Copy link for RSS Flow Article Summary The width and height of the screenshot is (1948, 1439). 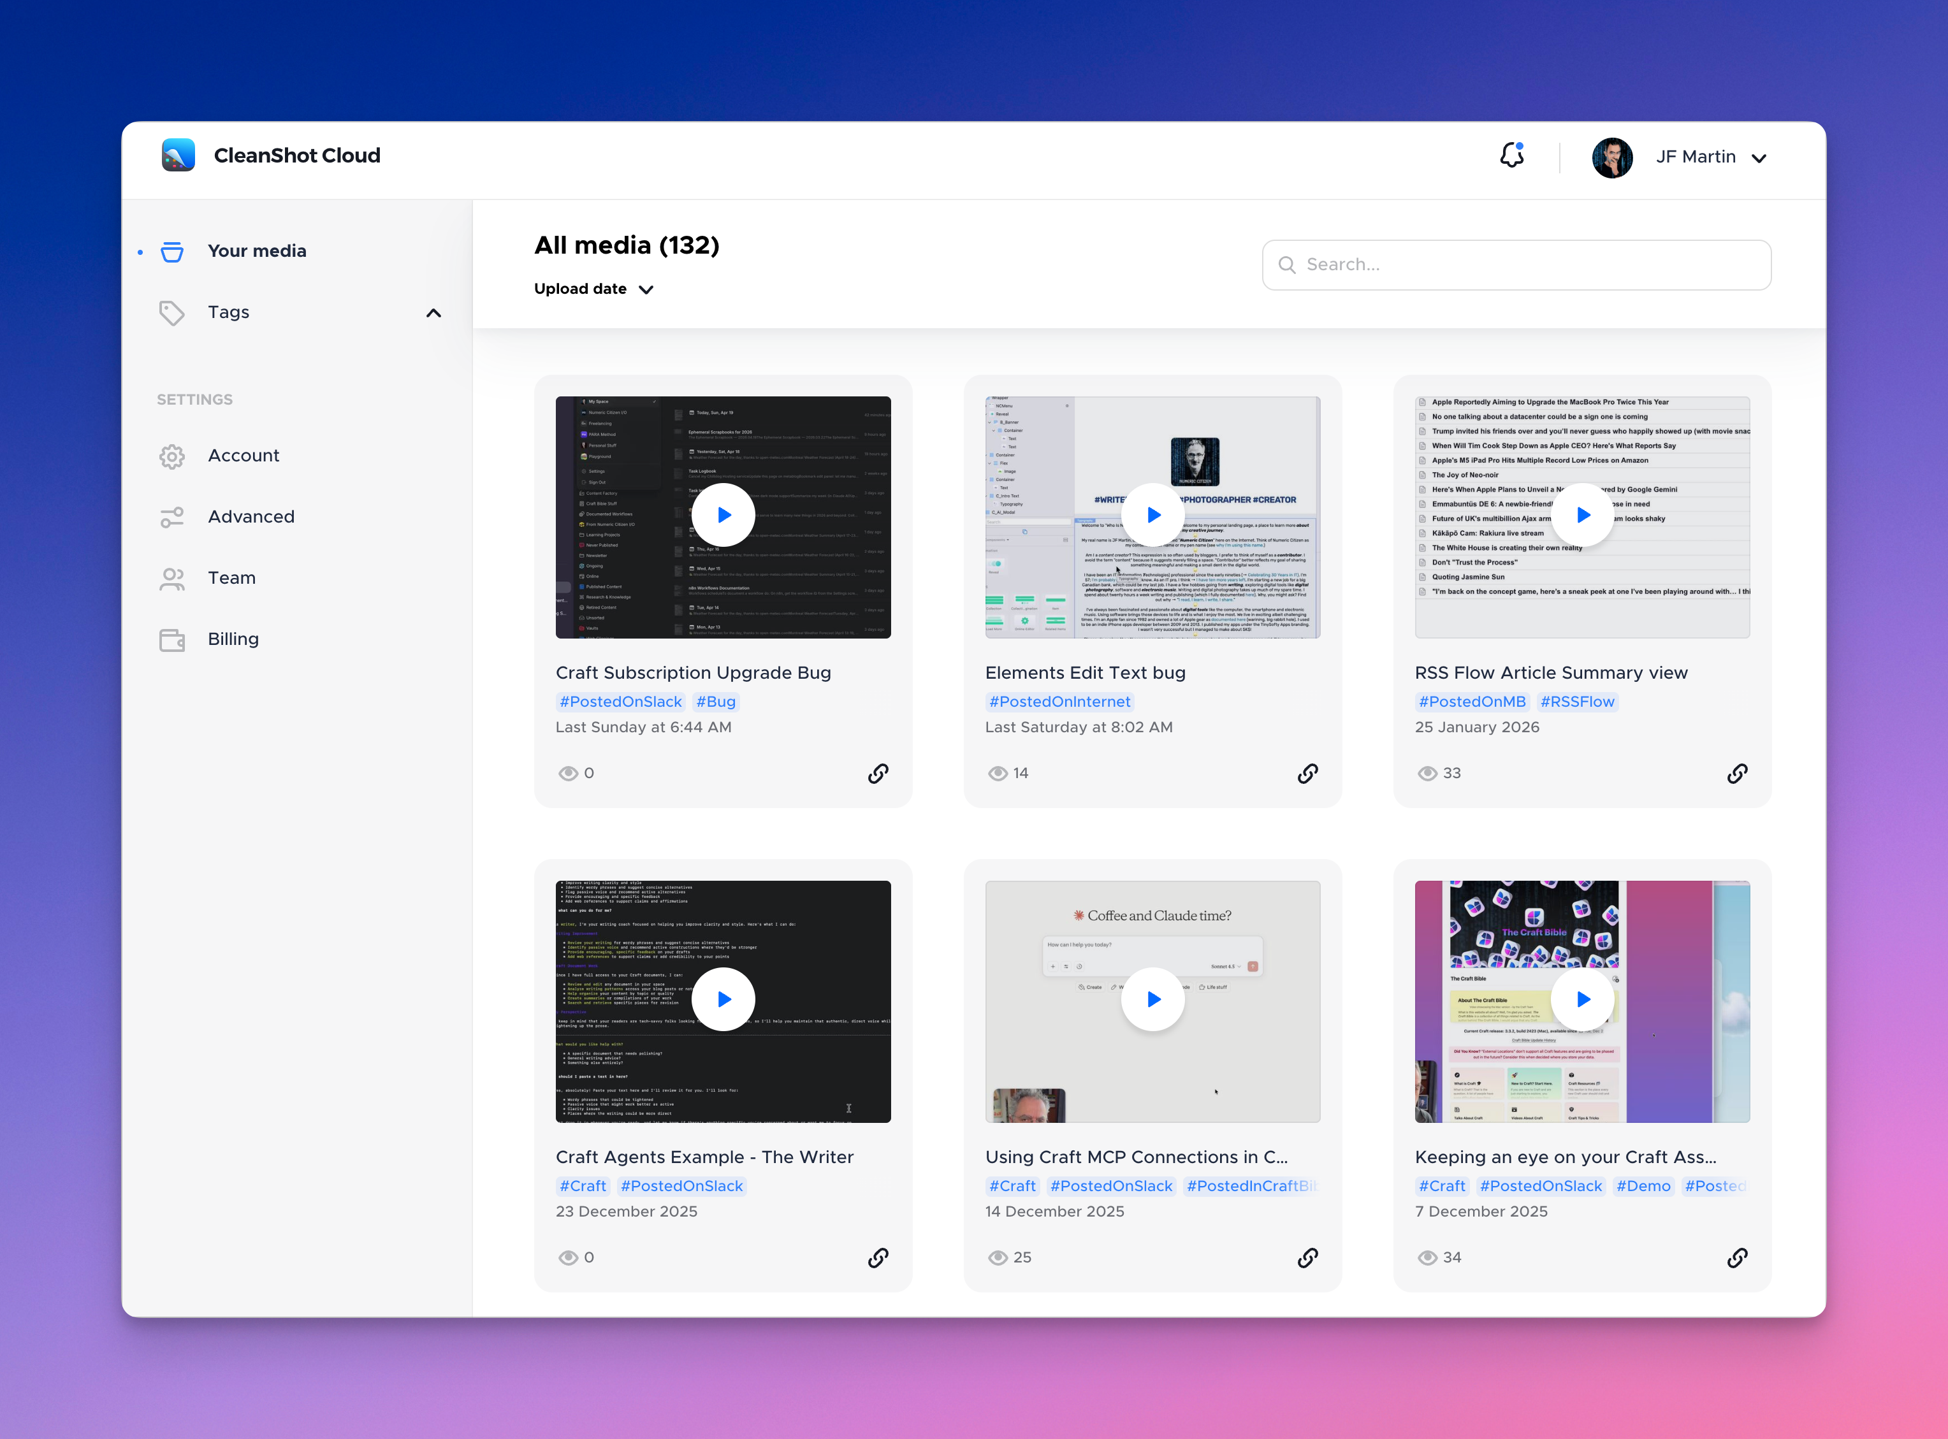1737,774
